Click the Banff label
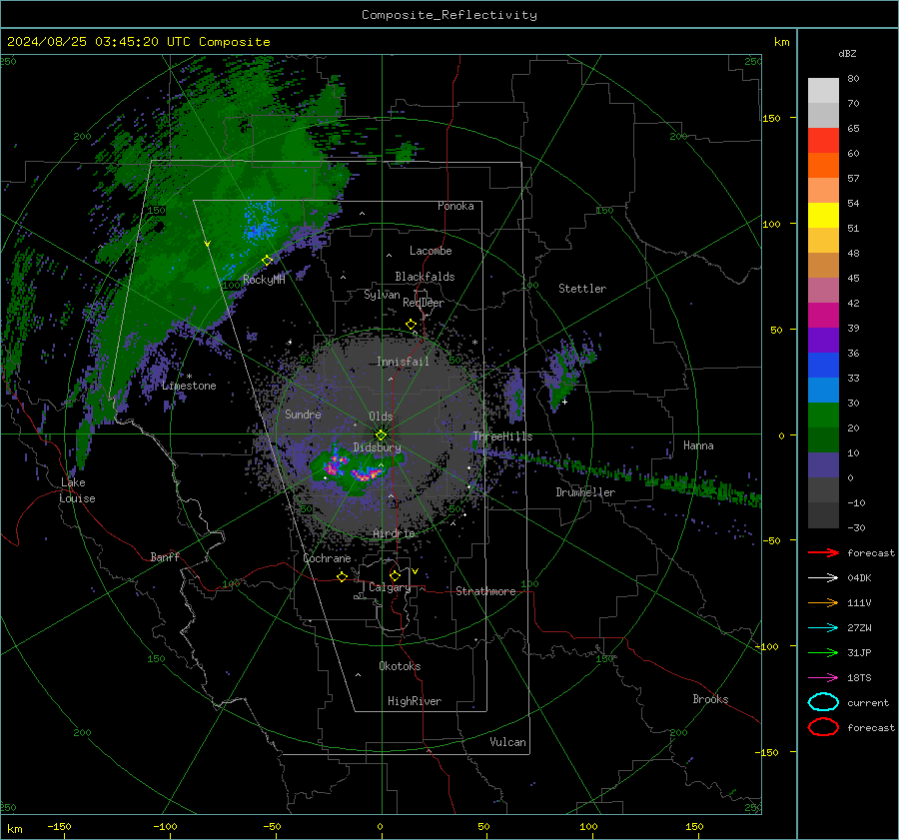This screenshot has height=840, width=899. point(165,556)
